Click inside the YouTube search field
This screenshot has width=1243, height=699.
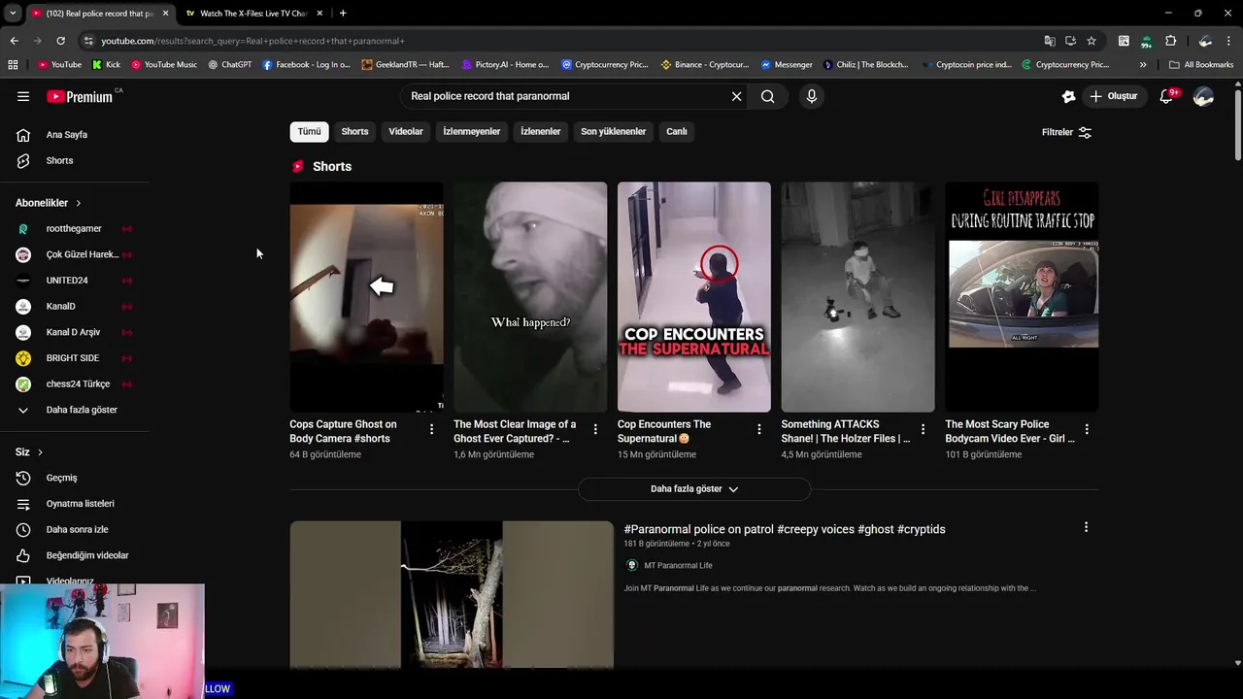click(567, 96)
